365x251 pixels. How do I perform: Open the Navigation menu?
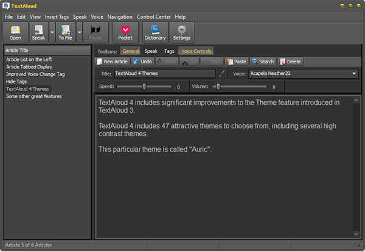pyautogui.click(x=120, y=17)
